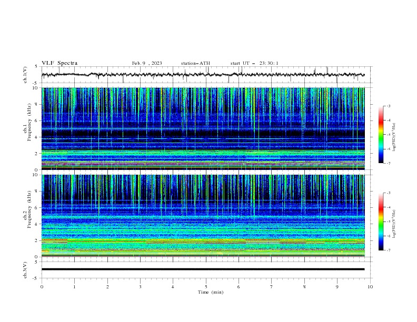The height and width of the screenshot is (322, 417).
Task: Click the ch.2 "Frequency (kHz)" axis label
Action: click(29, 209)
